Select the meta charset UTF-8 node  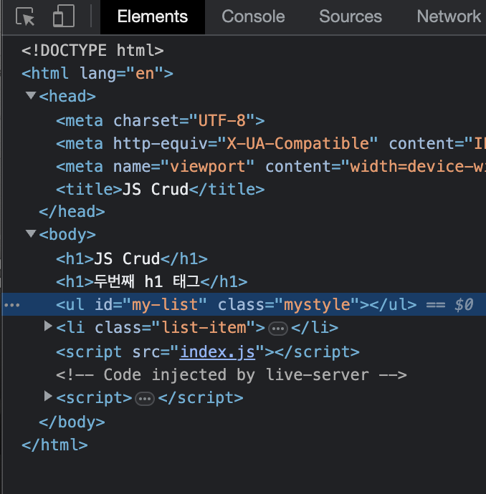(161, 121)
